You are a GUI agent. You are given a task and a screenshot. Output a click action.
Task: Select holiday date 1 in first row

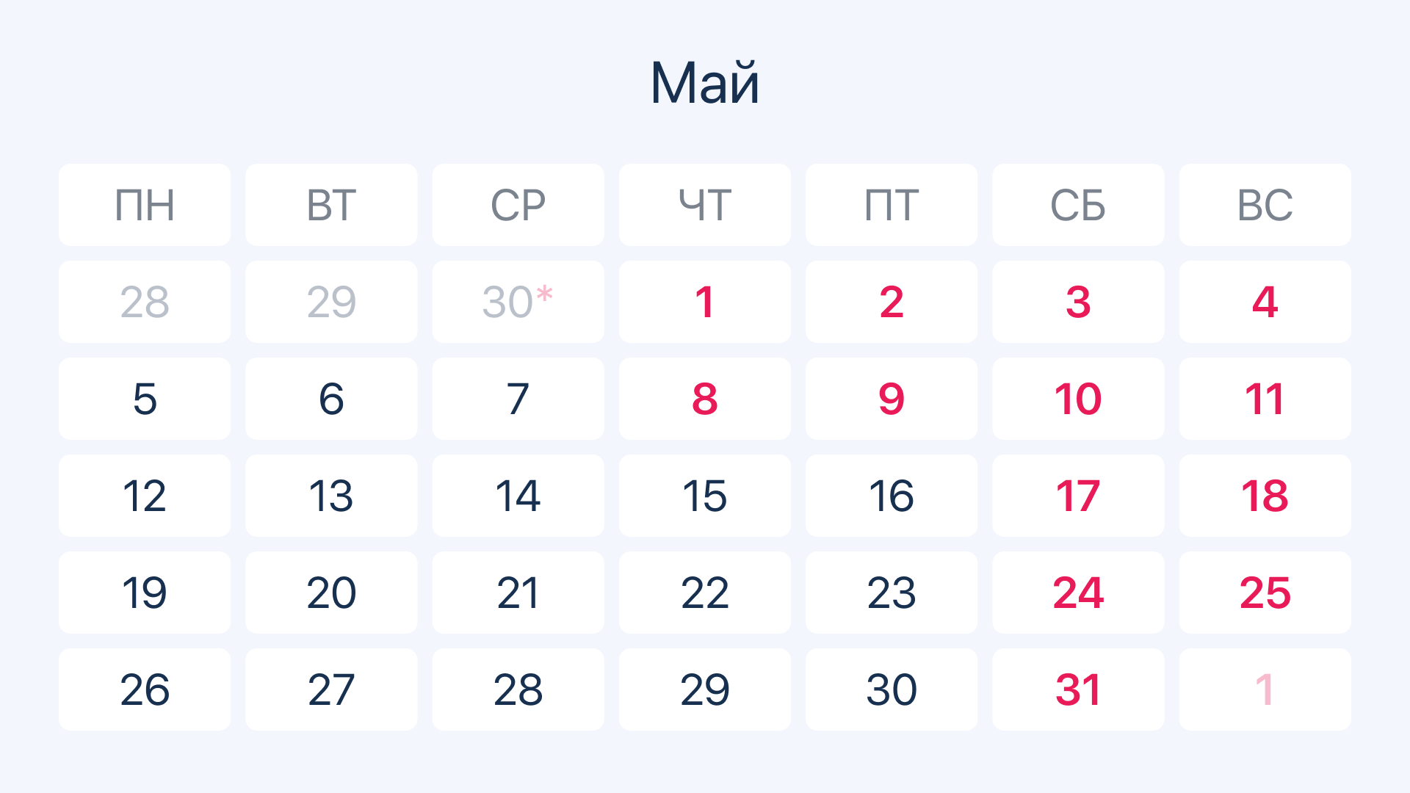click(704, 302)
